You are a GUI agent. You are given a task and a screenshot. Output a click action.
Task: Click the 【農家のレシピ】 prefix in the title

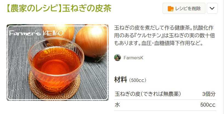(x=35, y=8)
